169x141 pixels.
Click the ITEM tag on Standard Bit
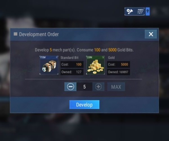tap(43, 57)
